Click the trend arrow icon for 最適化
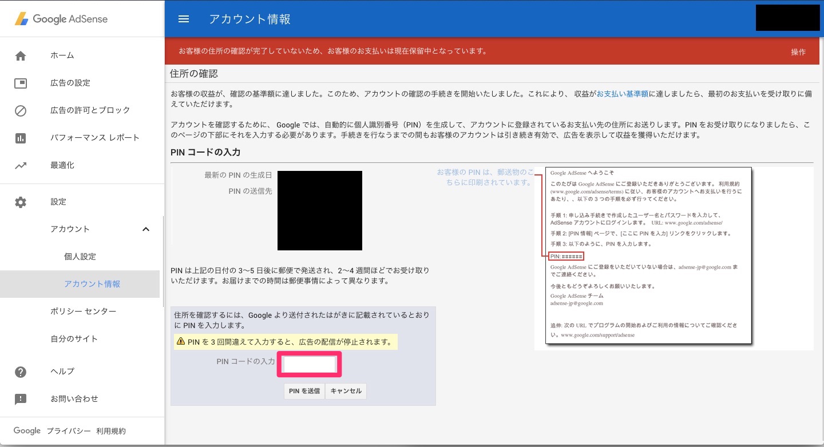The height and width of the screenshot is (447, 824). pos(21,166)
